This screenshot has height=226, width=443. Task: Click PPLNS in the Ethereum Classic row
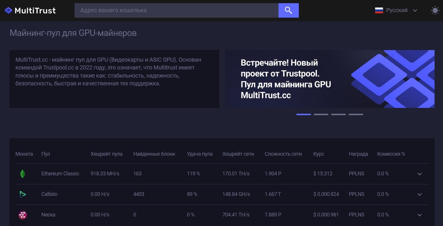click(357, 174)
